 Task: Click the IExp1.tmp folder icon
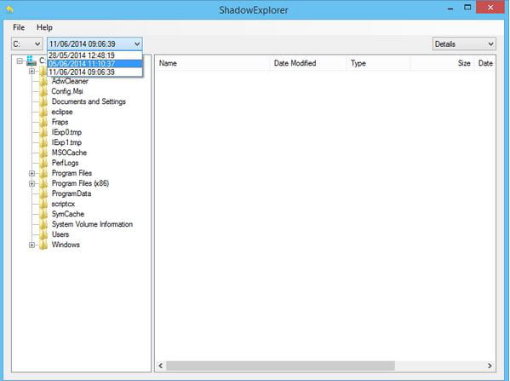pyautogui.click(x=43, y=142)
